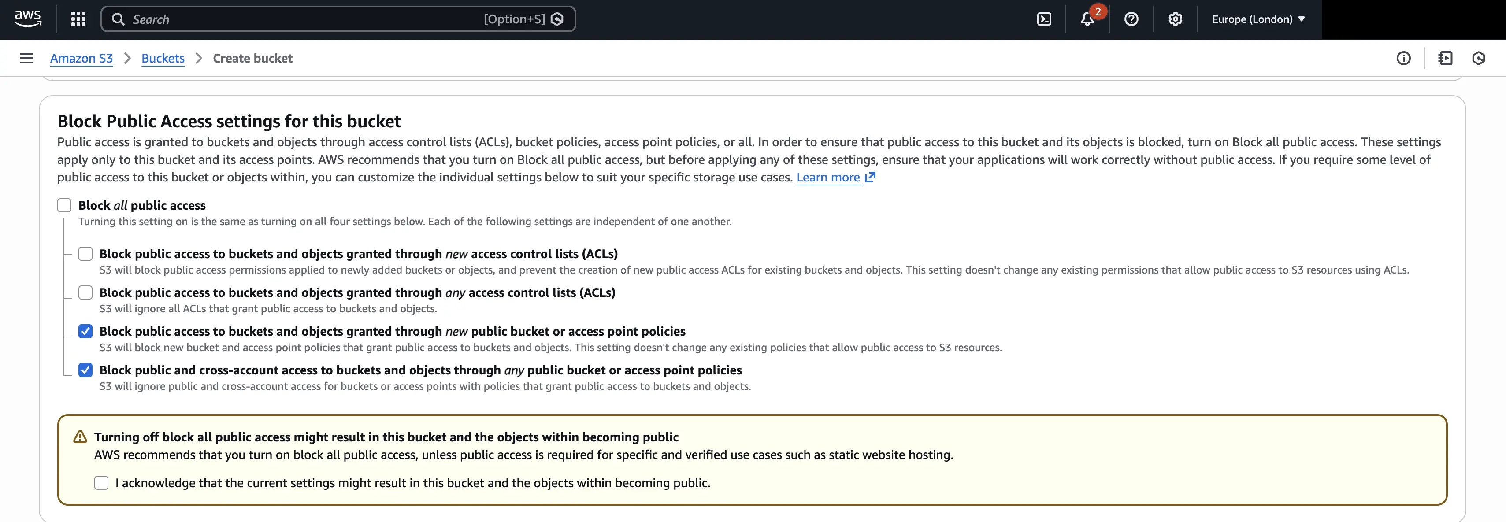Toggle the hamburger side navigation menu
This screenshot has width=1506, height=522.
[x=26, y=58]
